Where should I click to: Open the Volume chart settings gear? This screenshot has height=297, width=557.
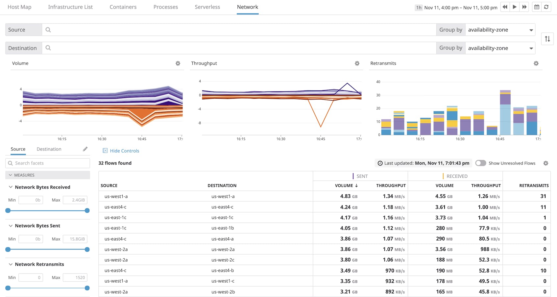[178, 63]
